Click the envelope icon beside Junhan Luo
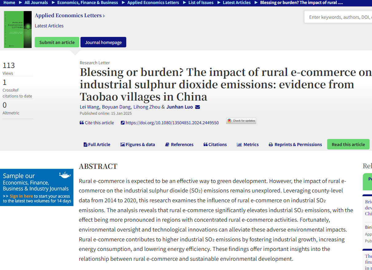This screenshot has height=270, width=372. (198, 107)
